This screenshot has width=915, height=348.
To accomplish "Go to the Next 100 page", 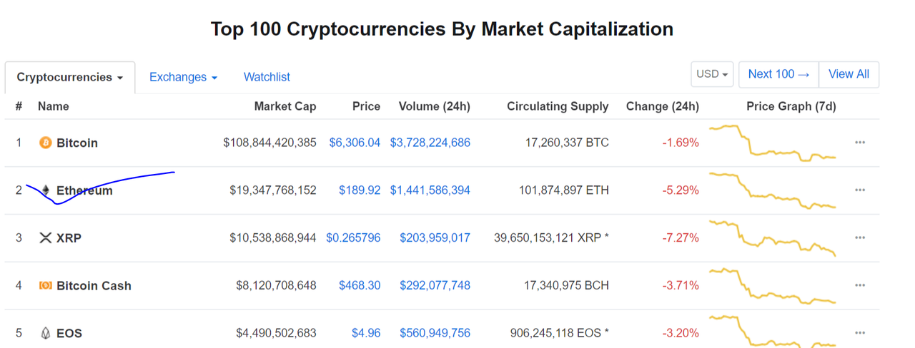I will click(778, 74).
